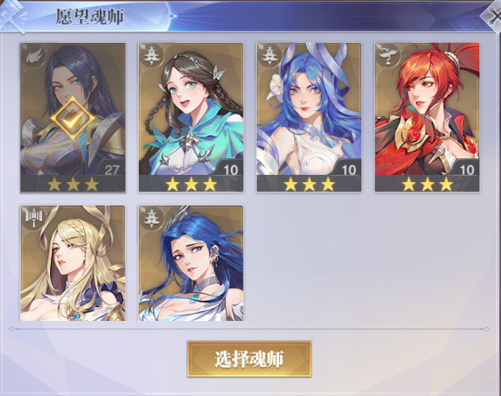Click three-star rating under green-cloak card

[x=191, y=184]
